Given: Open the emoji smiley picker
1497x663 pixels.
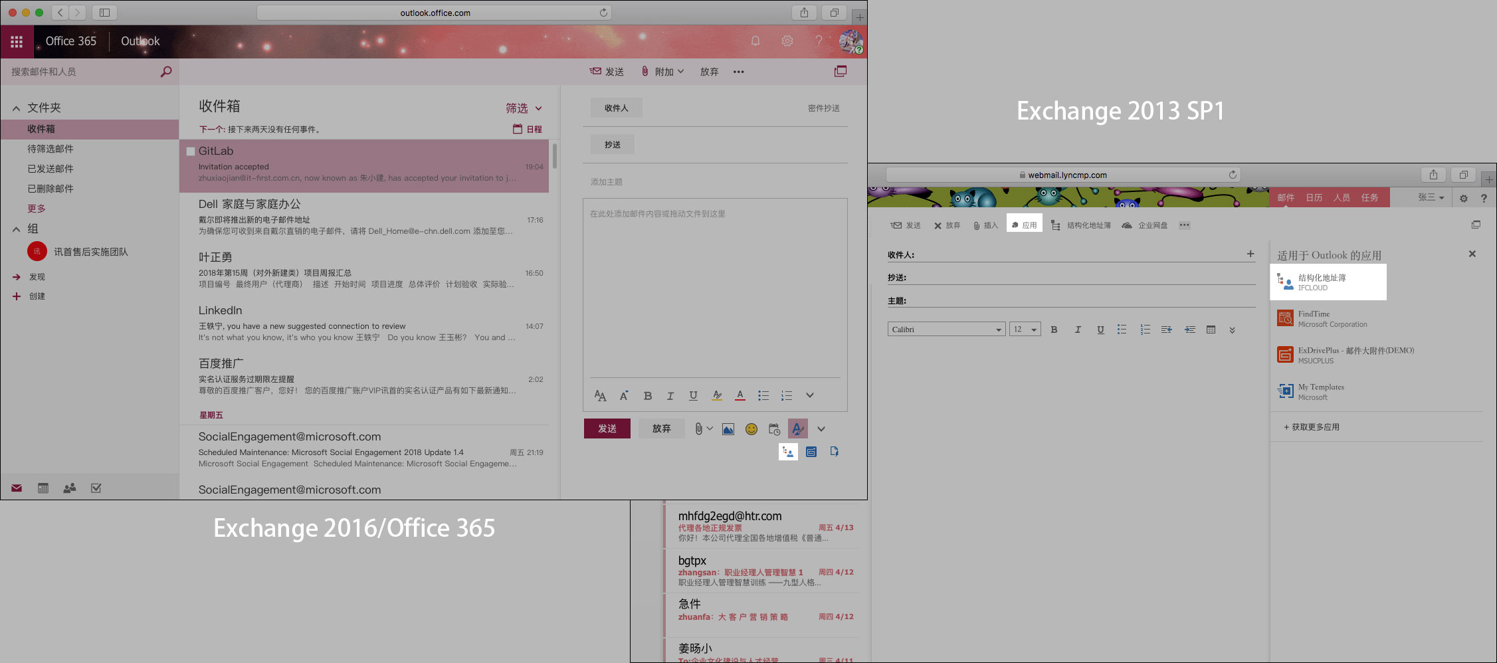Looking at the screenshot, I should 751,429.
